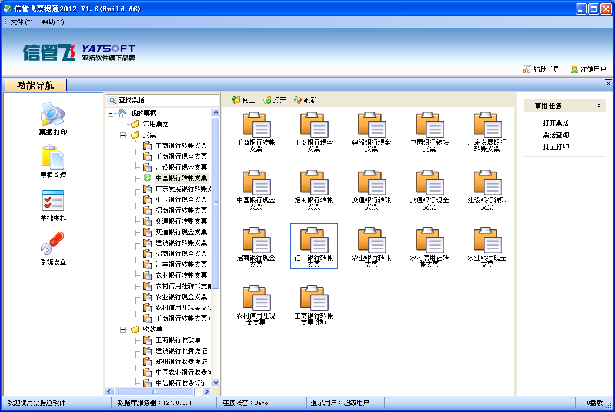Viewport: 615px width, 412px height.
Task: Collapse the 我的票据 root node
Action: [111, 113]
